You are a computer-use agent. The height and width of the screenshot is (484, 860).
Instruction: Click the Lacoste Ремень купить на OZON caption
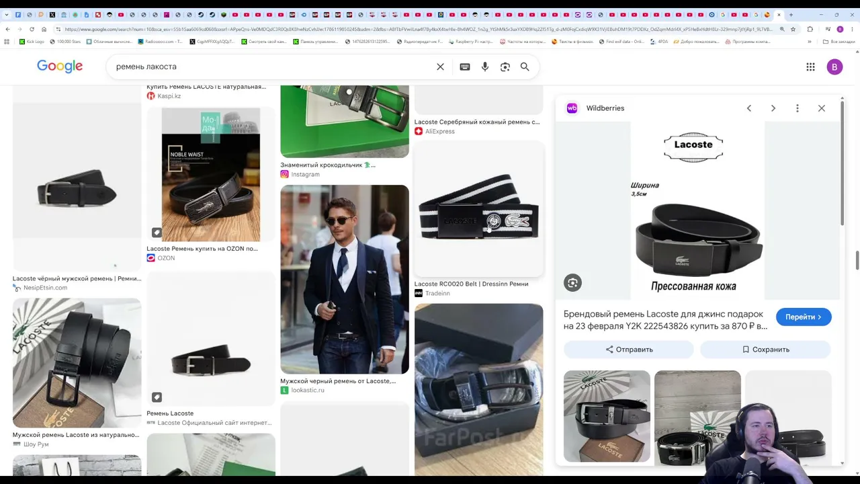coord(202,249)
